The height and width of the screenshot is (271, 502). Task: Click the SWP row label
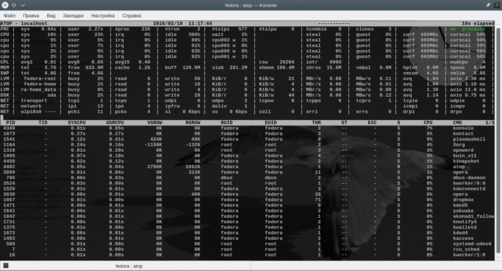(5, 73)
